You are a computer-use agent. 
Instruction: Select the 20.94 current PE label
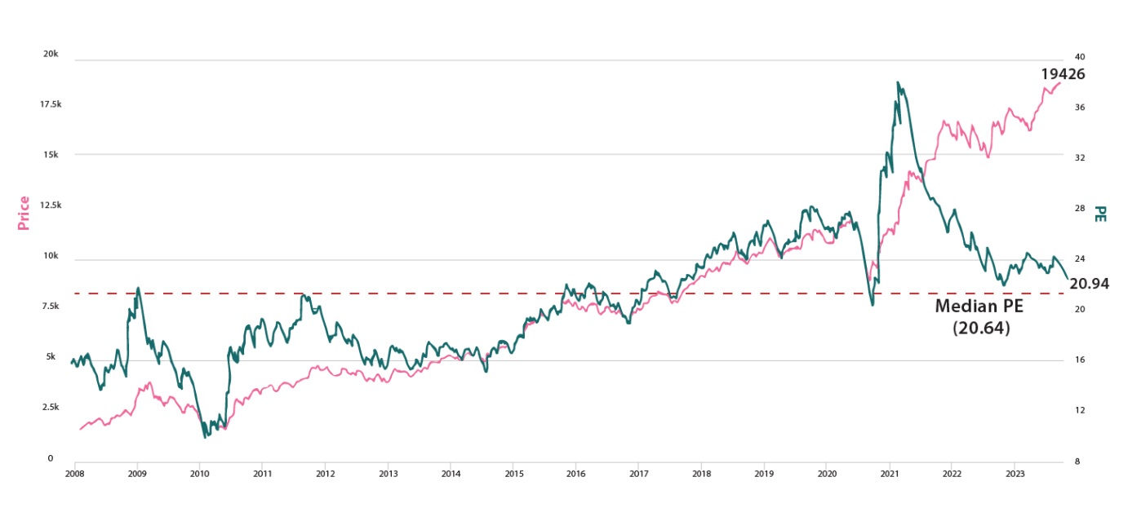coord(1089,284)
